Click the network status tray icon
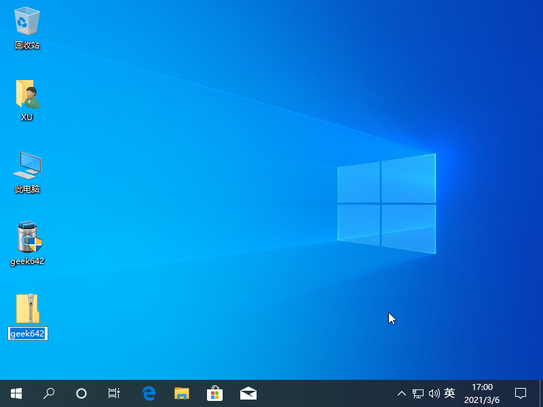543x407 pixels. point(418,393)
